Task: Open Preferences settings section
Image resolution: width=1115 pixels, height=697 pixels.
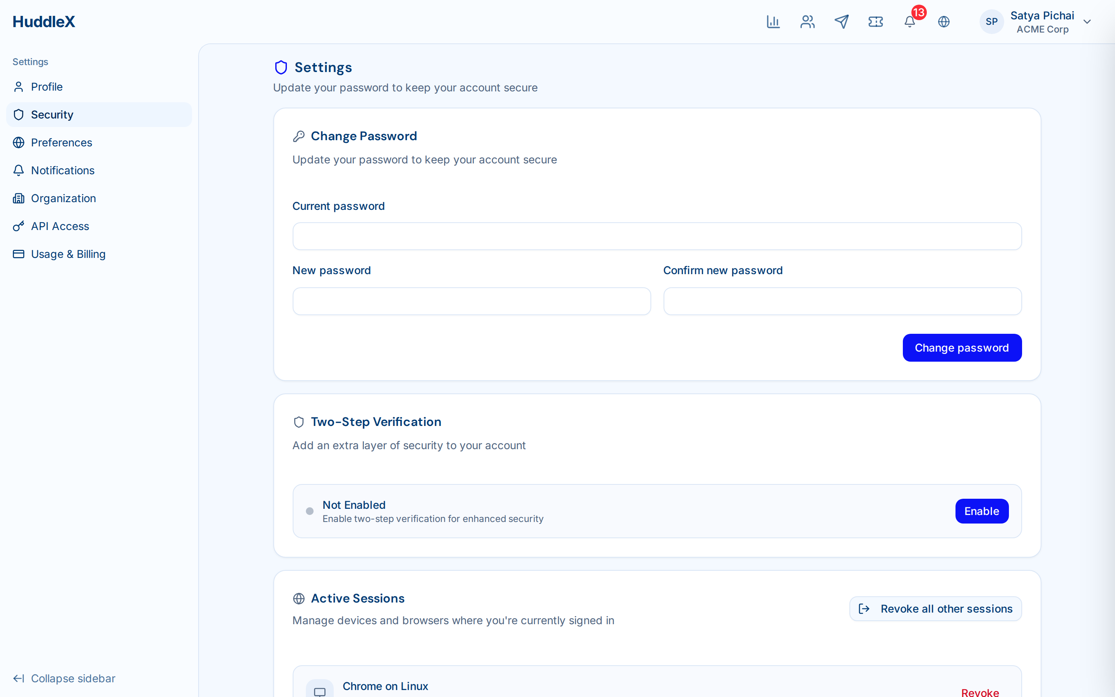Action: [x=99, y=142]
